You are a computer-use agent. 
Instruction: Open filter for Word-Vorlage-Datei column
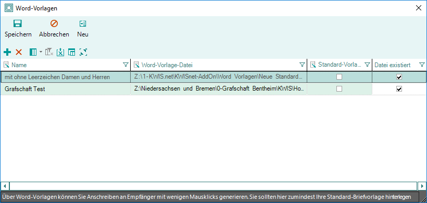302,65
